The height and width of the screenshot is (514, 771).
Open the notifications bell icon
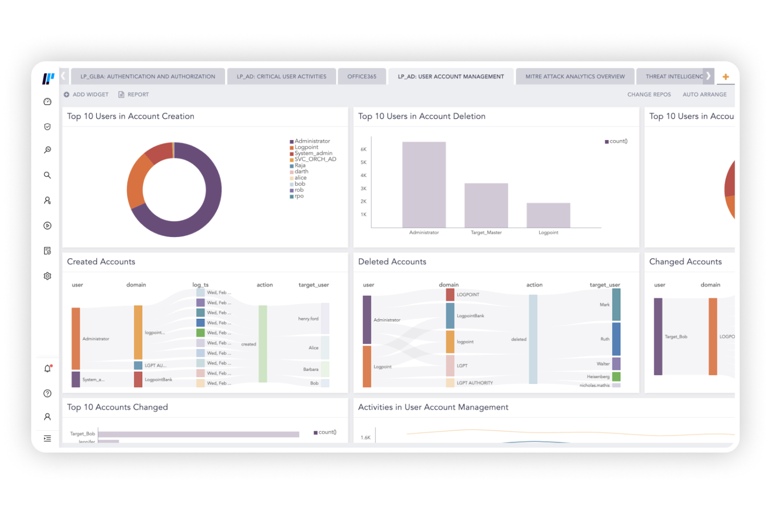pyautogui.click(x=47, y=369)
